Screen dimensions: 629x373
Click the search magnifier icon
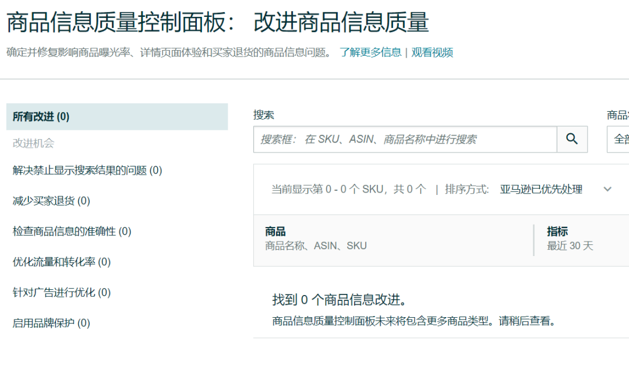click(x=571, y=139)
